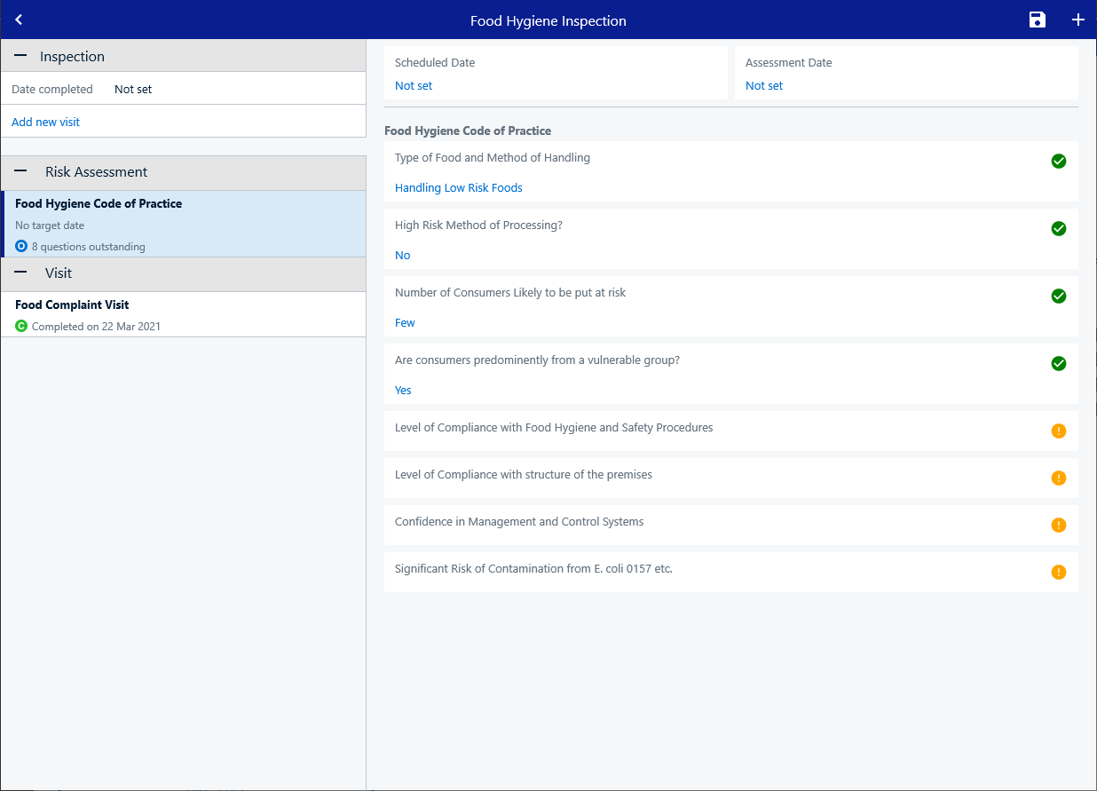This screenshot has height=791, width=1097.
Task: Open the Food Complaint Visit entry
Action: click(x=184, y=314)
